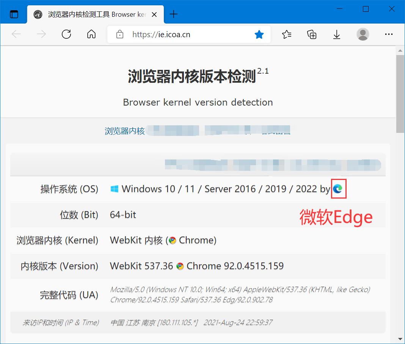
Task: Go to the home page
Action: [x=91, y=34]
